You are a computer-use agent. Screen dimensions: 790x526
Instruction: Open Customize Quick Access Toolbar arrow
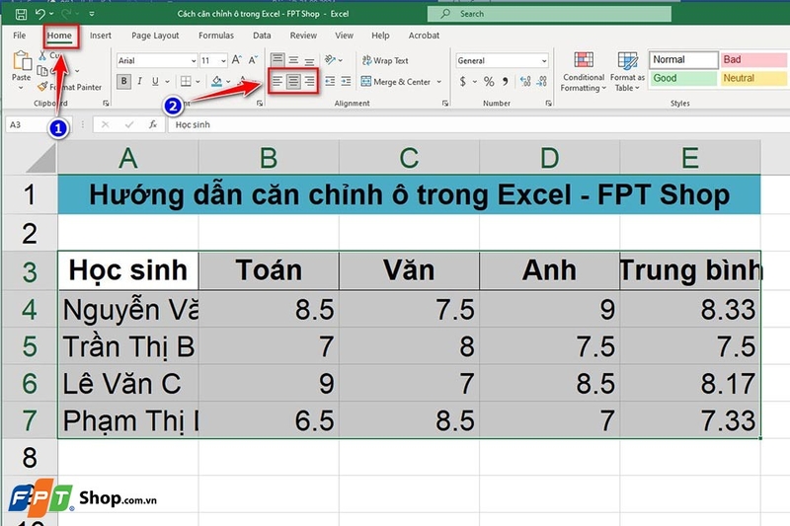pos(92,14)
